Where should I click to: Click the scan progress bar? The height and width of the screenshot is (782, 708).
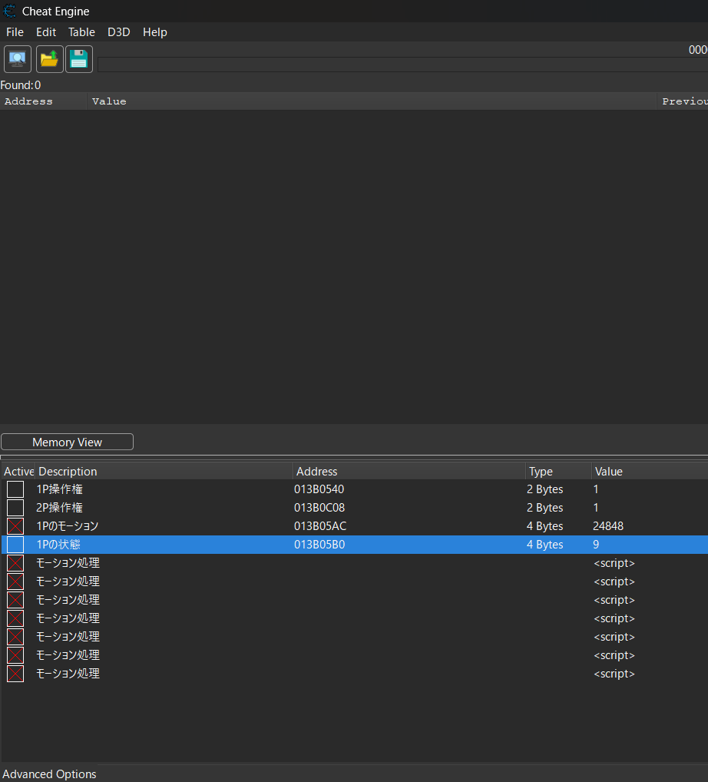(403, 65)
